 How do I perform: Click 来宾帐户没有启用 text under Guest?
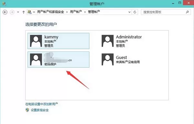(x=128, y=62)
